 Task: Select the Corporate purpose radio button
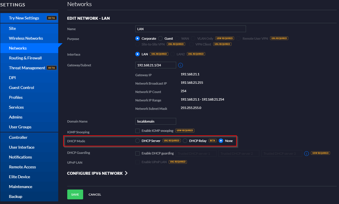(x=138, y=38)
